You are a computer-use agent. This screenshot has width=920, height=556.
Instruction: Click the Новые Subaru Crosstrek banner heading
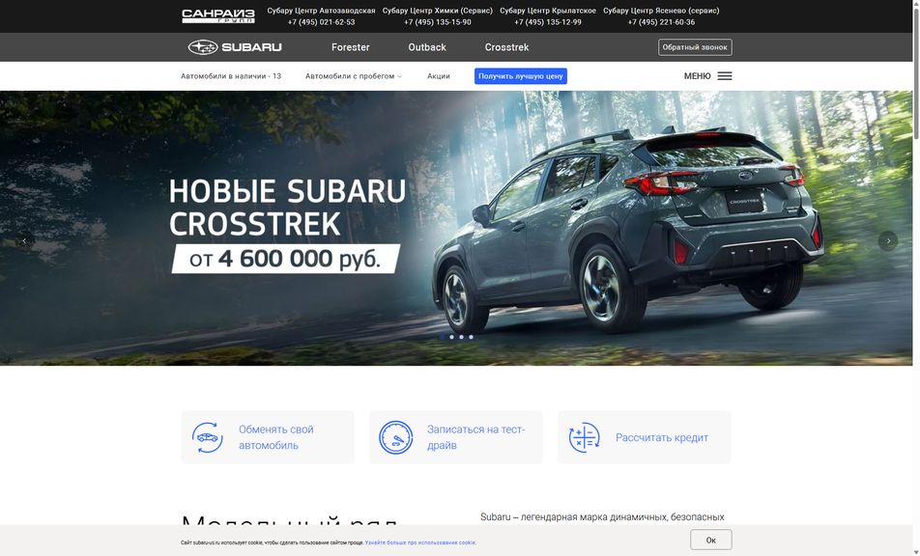pyautogui.click(x=287, y=208)
